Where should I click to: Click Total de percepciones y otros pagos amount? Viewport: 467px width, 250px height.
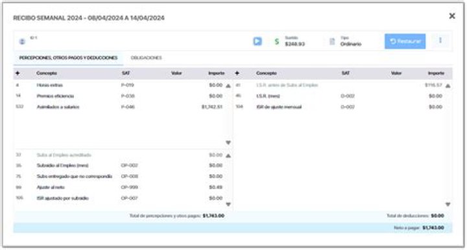point(213,216)
